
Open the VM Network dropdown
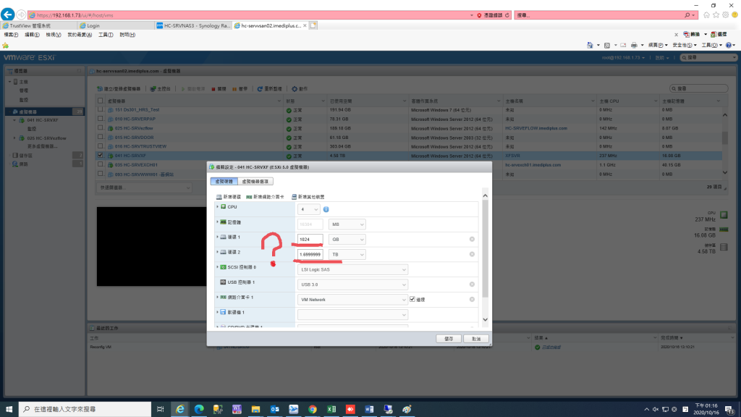tap(352, 300)
